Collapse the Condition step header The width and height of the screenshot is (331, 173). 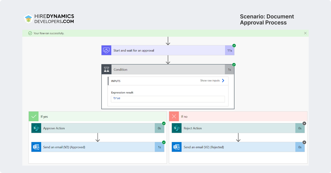click(x=168, y=69)
